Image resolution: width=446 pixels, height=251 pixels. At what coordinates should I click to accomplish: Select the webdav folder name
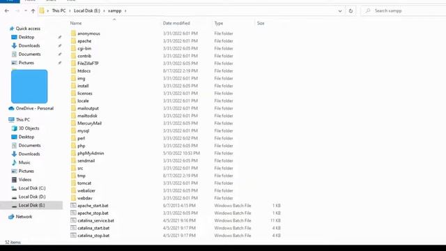coord(85,198)
